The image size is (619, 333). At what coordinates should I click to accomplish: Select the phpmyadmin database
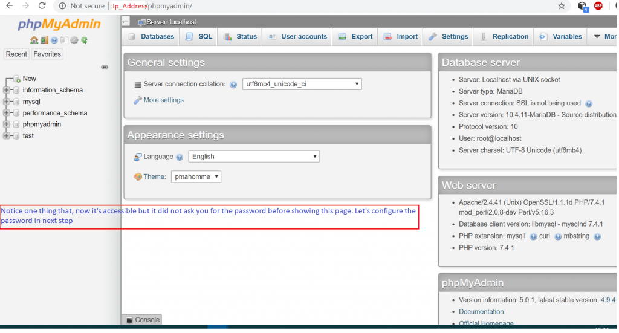pos(42,124)
